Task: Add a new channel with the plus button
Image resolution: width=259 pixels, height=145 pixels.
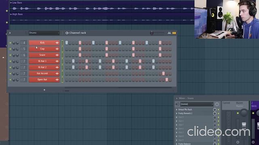Action: click(x=44, y=90)
